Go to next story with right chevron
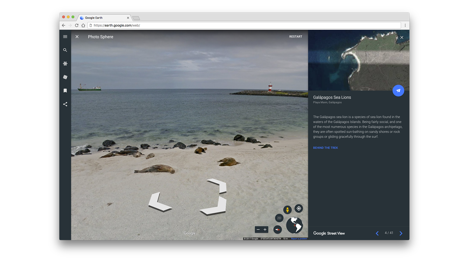The width and height of the screenshot is (469, 264). tap(401, 233)
